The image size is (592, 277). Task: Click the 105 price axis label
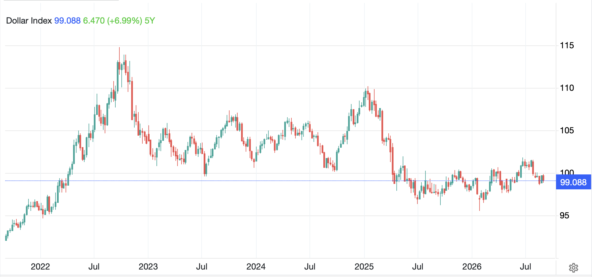click(567, 130)
